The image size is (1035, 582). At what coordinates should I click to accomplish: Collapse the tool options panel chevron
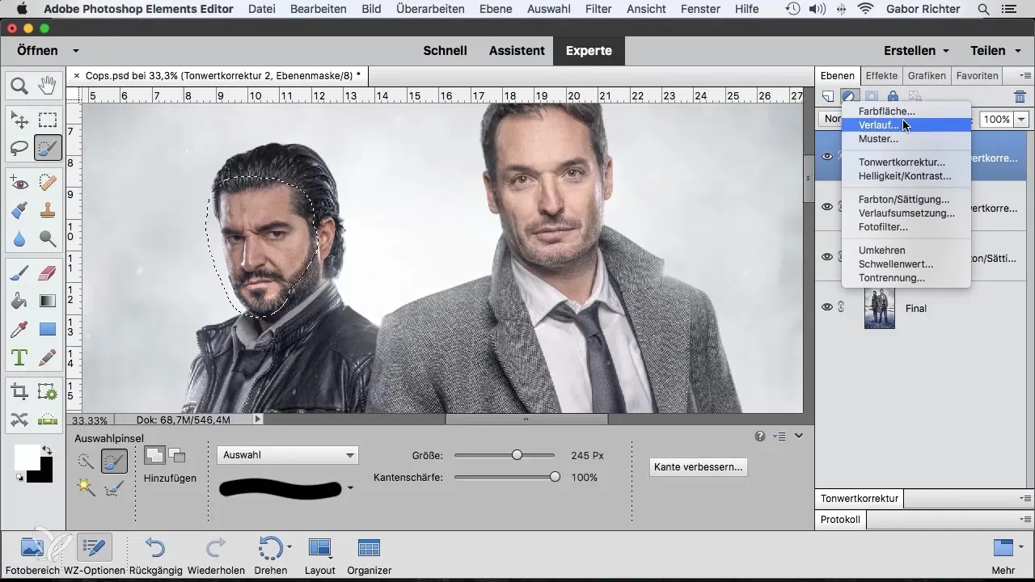click(x=799, y=436)
